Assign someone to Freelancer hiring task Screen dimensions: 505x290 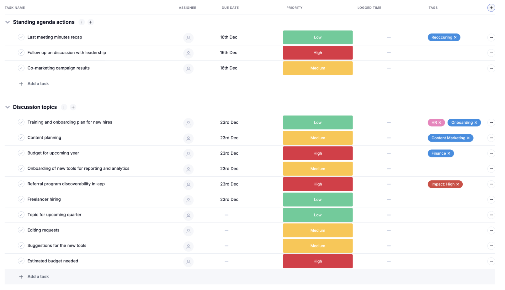click(x=188, y=200)
